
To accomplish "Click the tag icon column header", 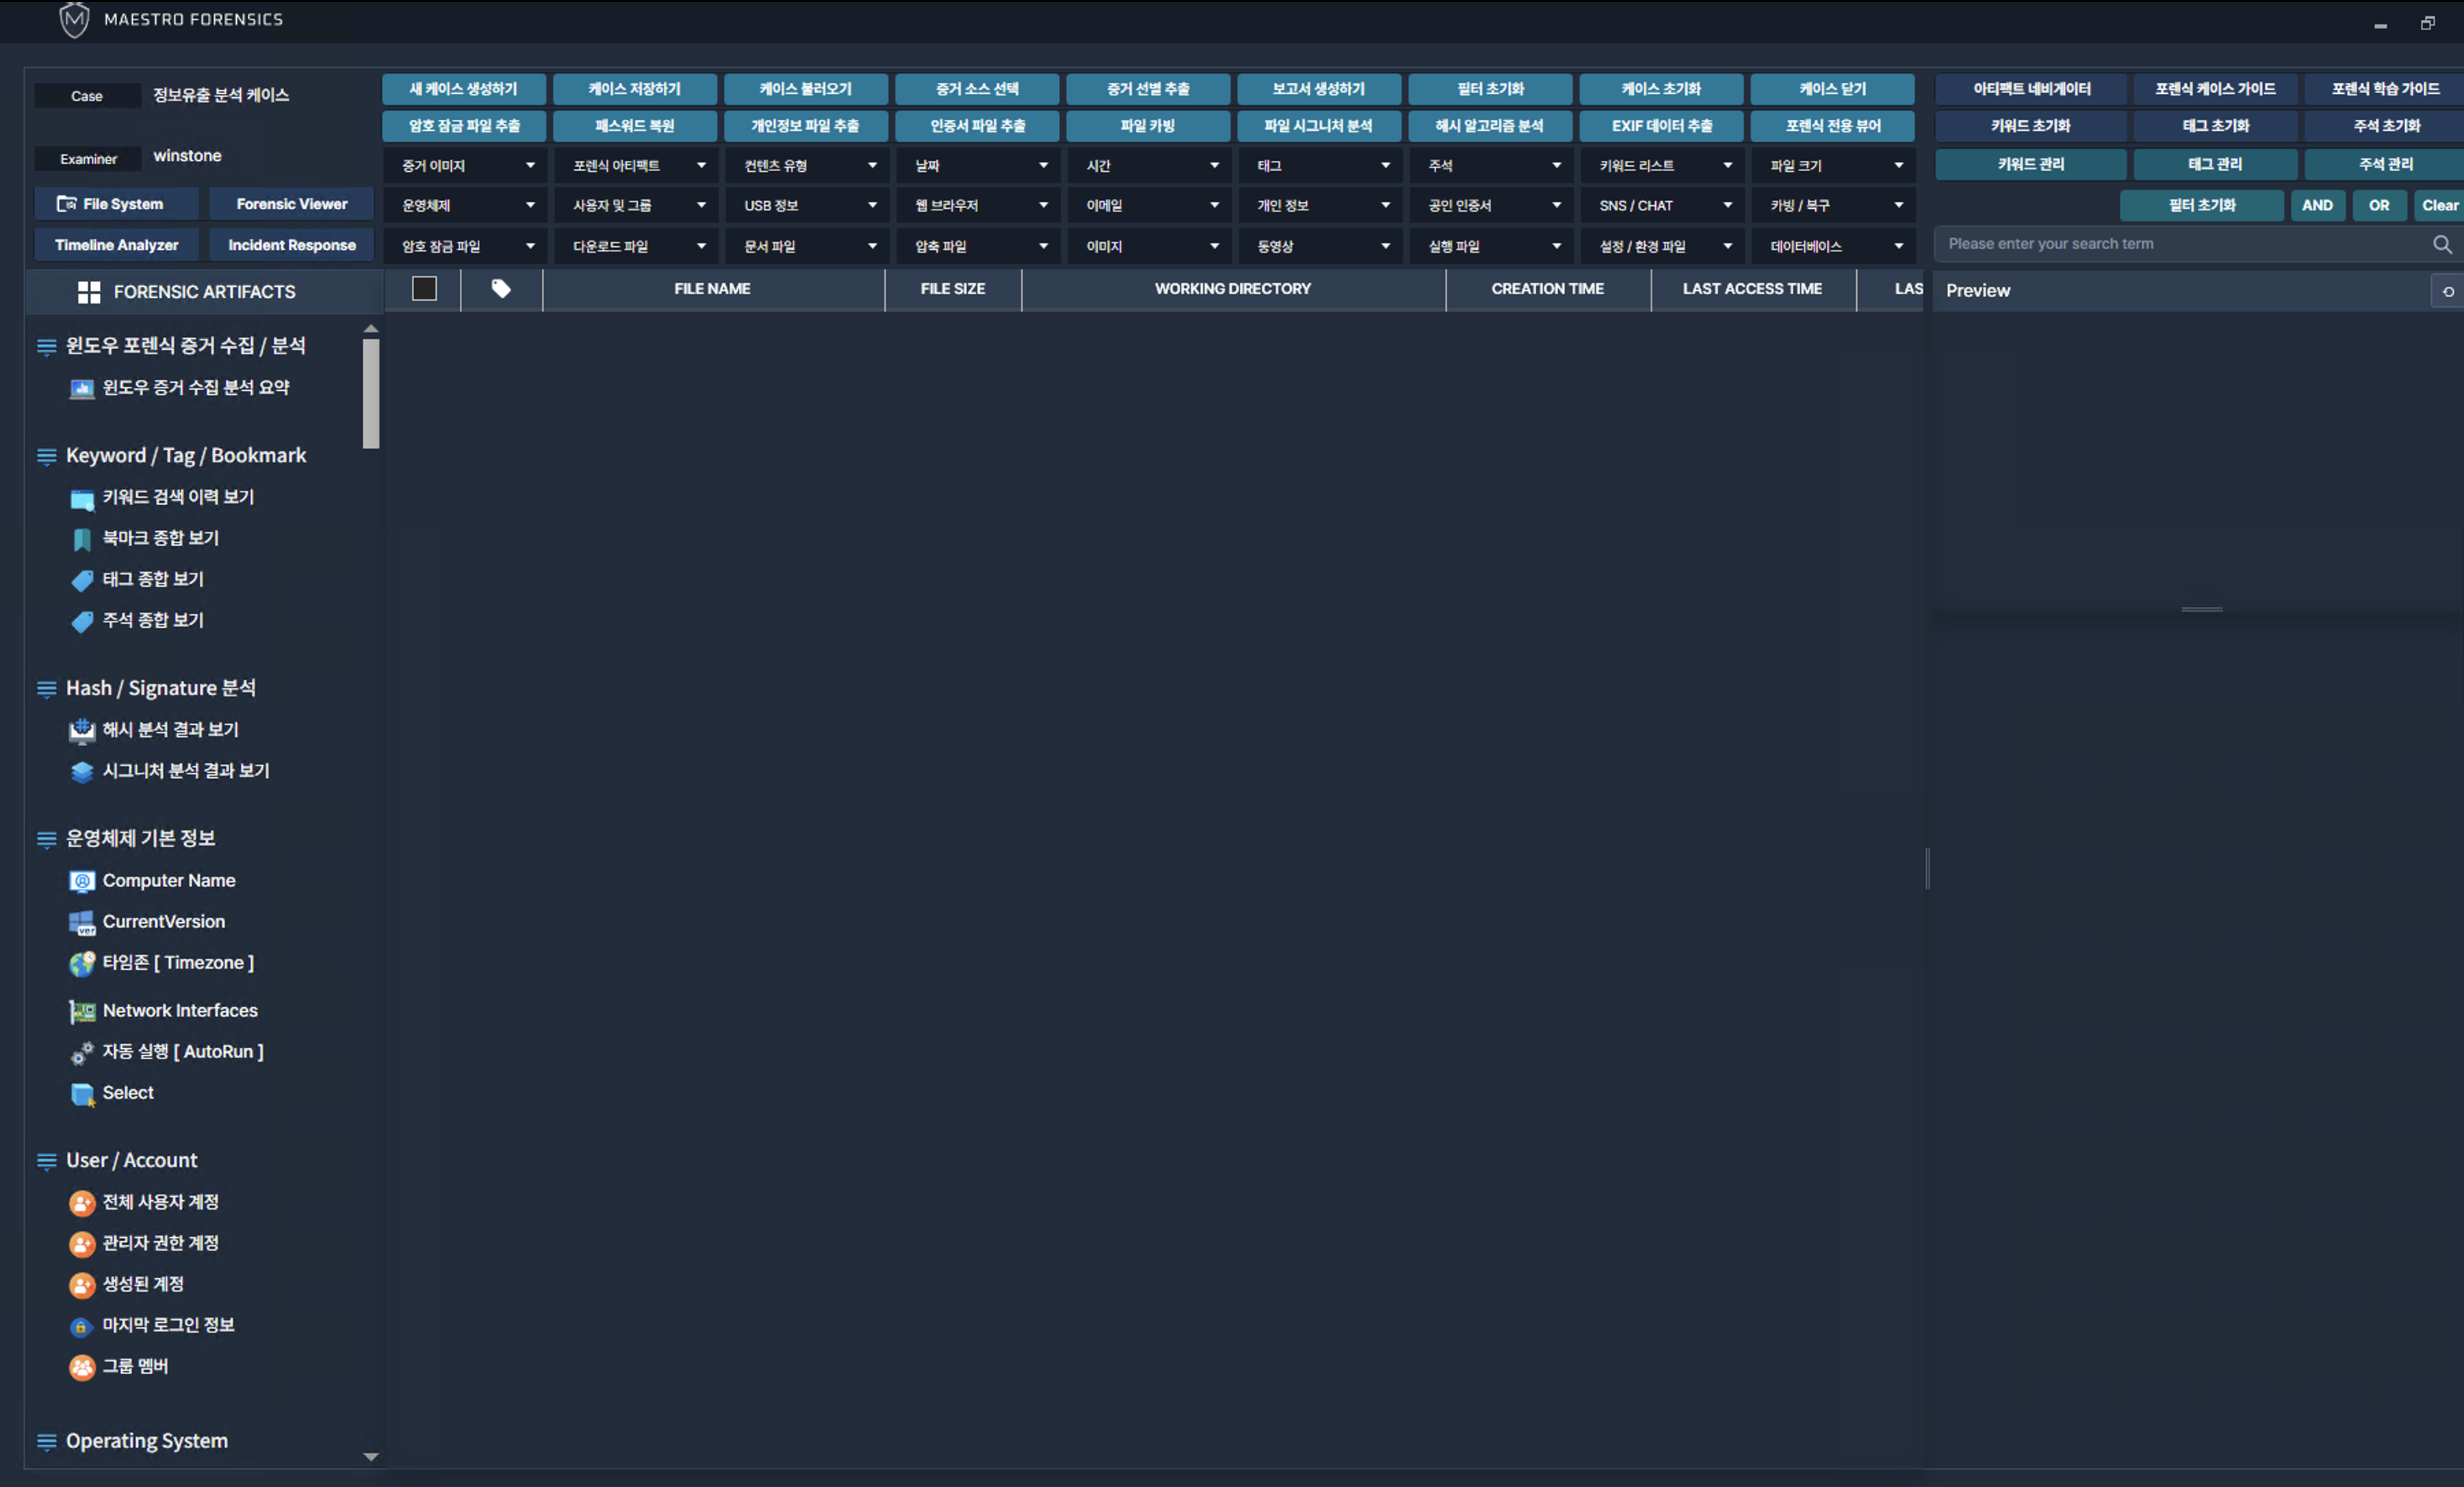I will pyautogui.click(x=501, y=289).
